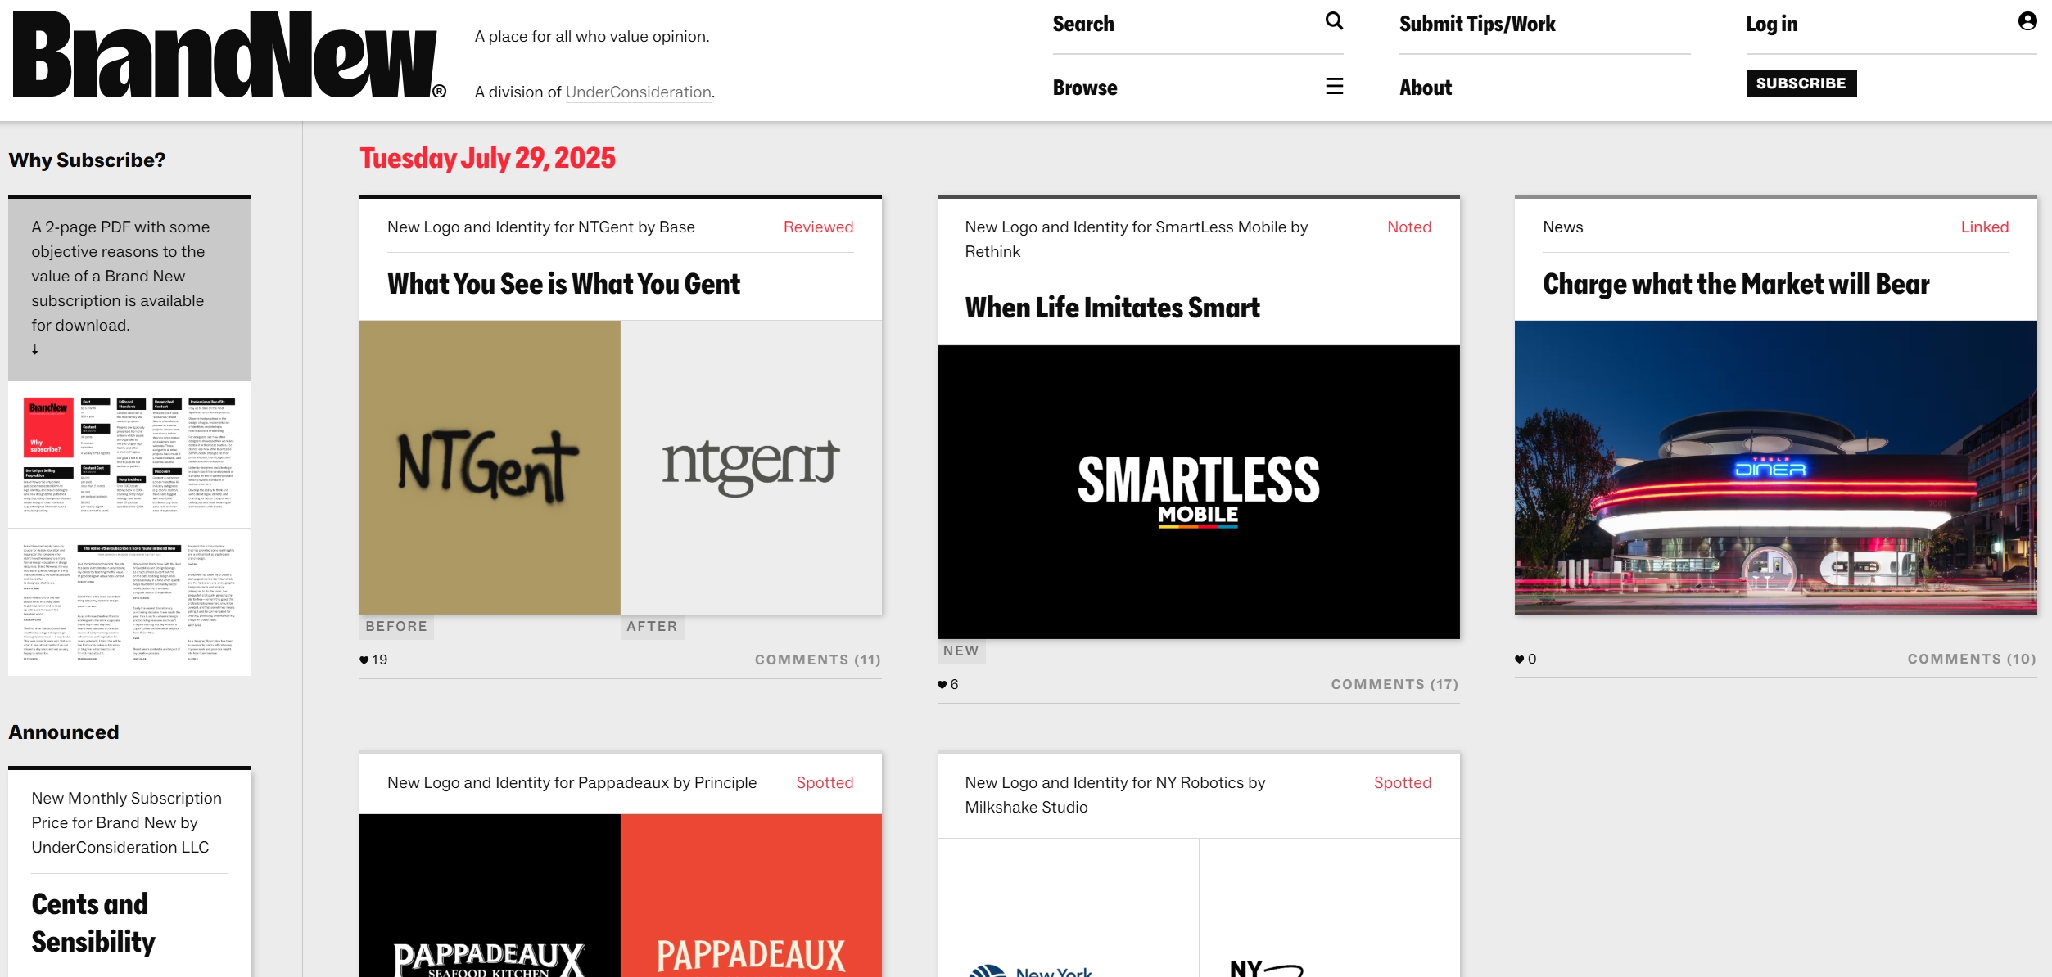Open the About page
Viewport: 2052px width, 977px height.
coord(1426,88)
